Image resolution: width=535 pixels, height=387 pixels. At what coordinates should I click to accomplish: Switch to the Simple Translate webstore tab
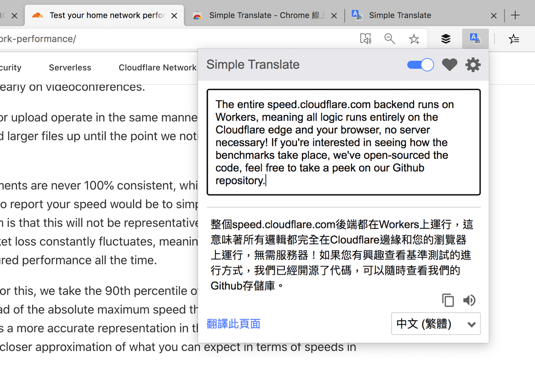click(263, 15)
